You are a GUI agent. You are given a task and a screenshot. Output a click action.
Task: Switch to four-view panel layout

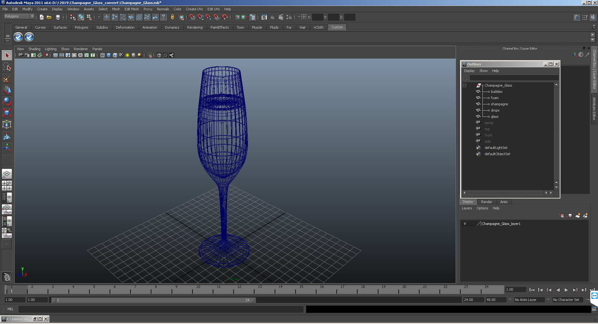coord(7,186)
